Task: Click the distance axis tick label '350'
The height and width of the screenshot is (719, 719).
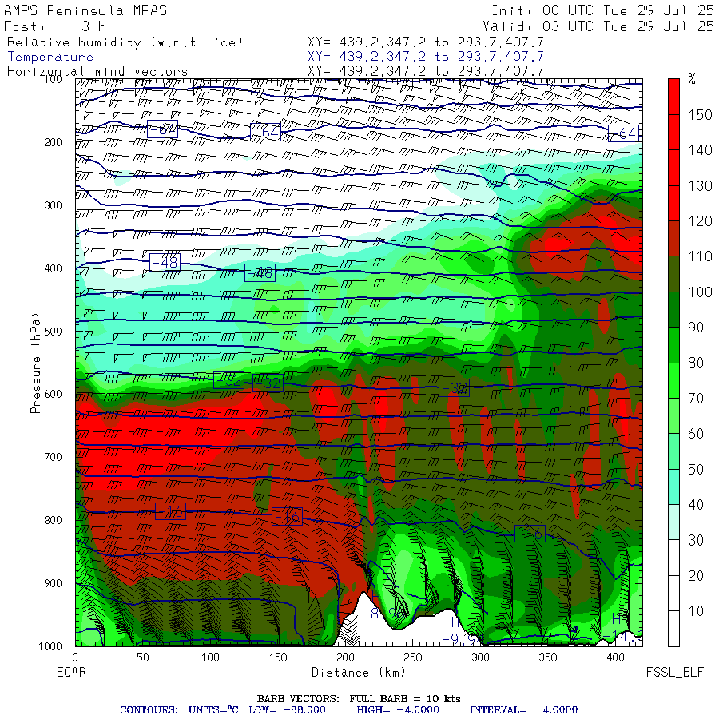Action: pyautogui.click(x=548, y=657)
